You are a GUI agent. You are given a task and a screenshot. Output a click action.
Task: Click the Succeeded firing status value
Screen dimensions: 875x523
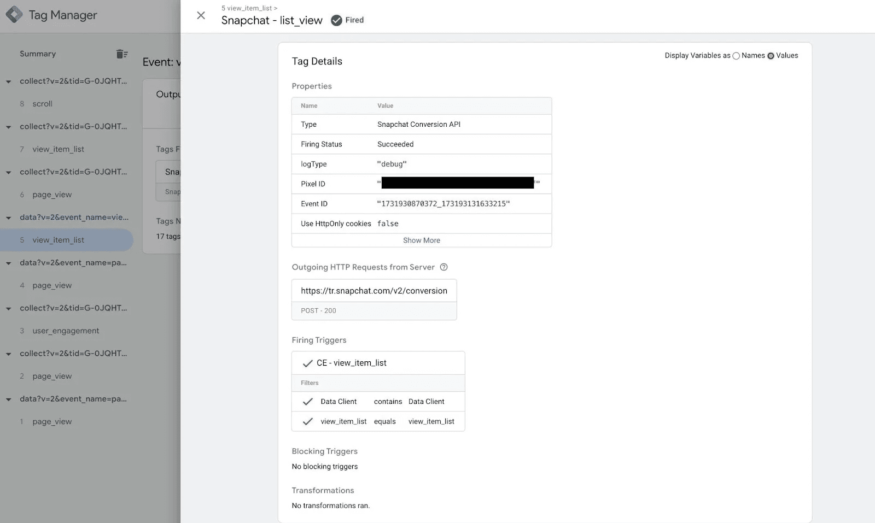click(395, 144)
